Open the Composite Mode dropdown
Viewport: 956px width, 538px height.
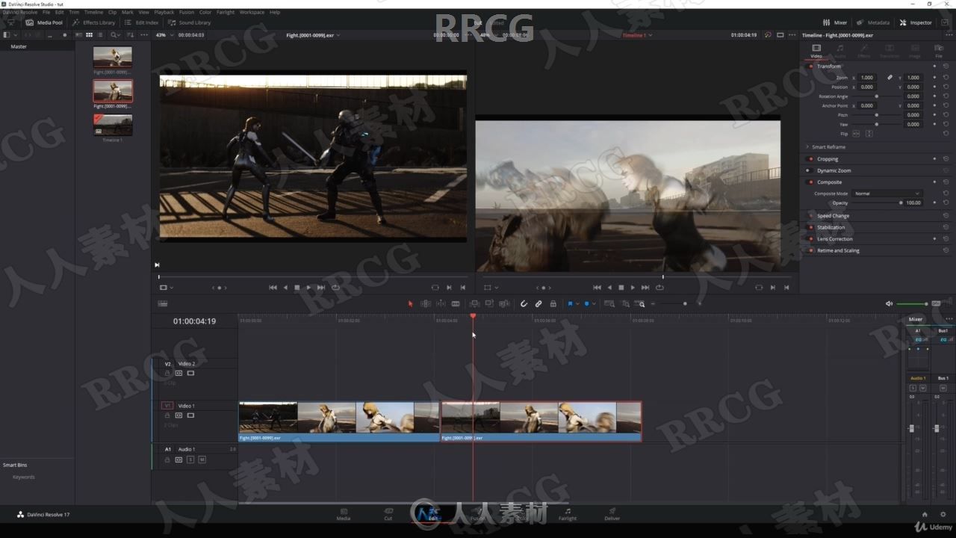tap(887, 194)
